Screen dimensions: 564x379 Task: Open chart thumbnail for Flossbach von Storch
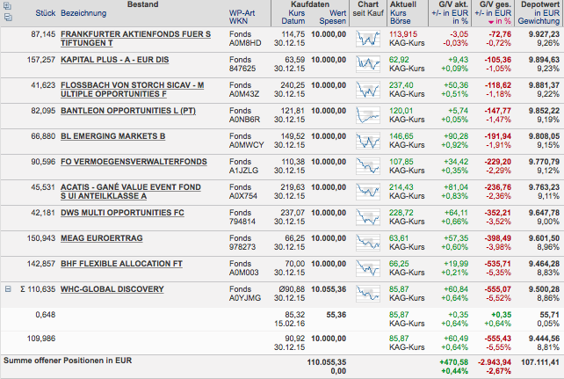tap(368, 90)
